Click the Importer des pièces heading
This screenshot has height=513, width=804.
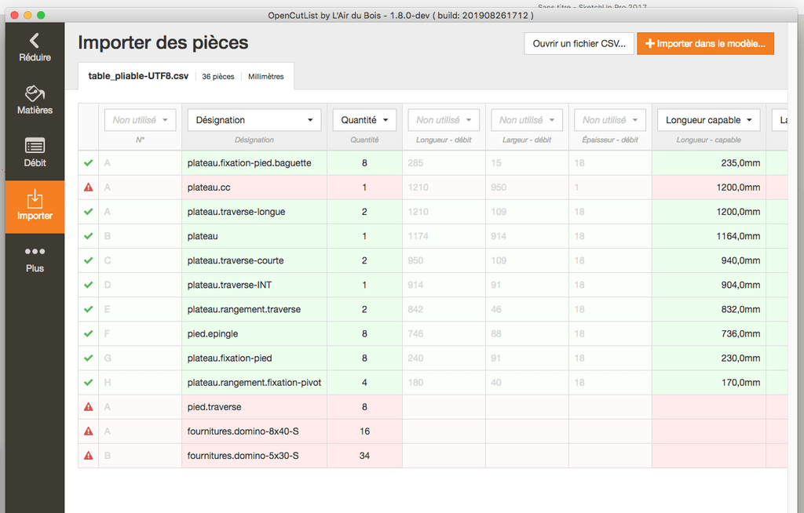click(163, 43)
